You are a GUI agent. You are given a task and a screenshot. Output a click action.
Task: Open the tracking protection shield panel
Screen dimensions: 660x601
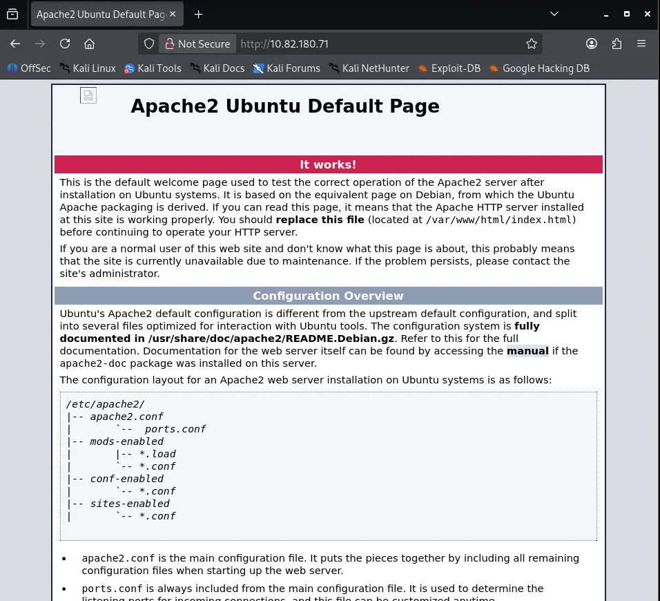148,44
